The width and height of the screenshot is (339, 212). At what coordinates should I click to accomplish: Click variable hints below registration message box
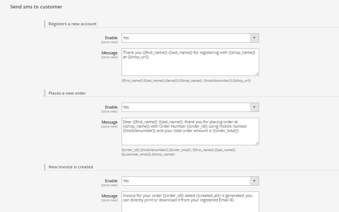pyautogui.click(x=186, y=80)
